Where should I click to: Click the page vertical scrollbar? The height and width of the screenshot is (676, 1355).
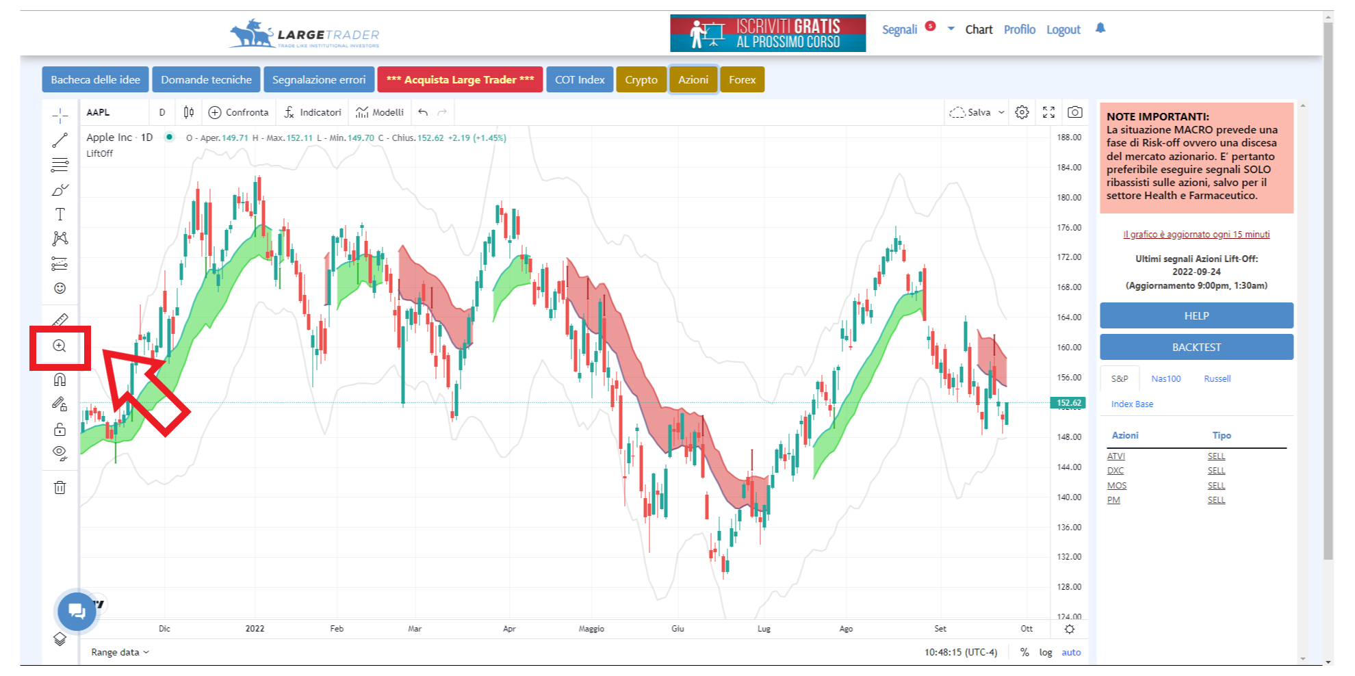1328,291
